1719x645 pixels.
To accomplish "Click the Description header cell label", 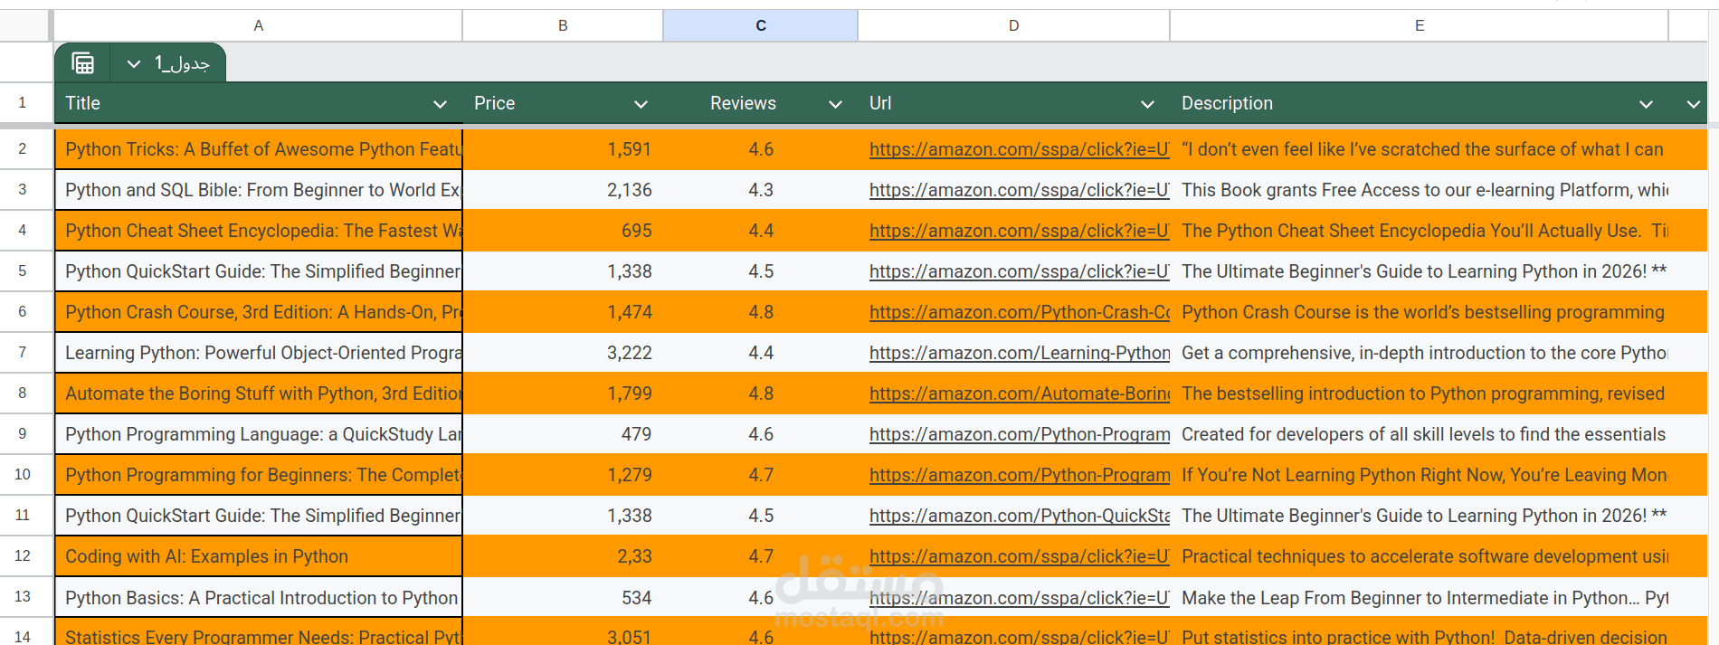I will 1227,103.
